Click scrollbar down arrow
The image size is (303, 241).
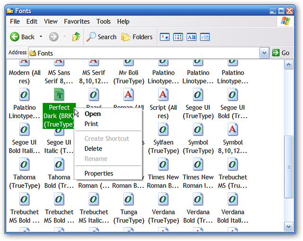pyautogui.click(x=288, y=227)
